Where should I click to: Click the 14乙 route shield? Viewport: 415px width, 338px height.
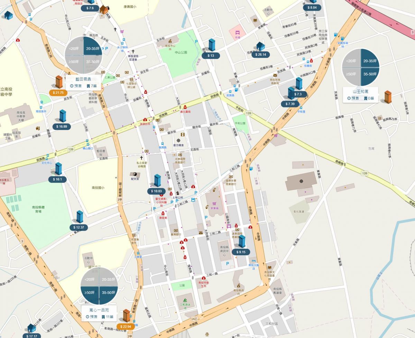[194, 319]
